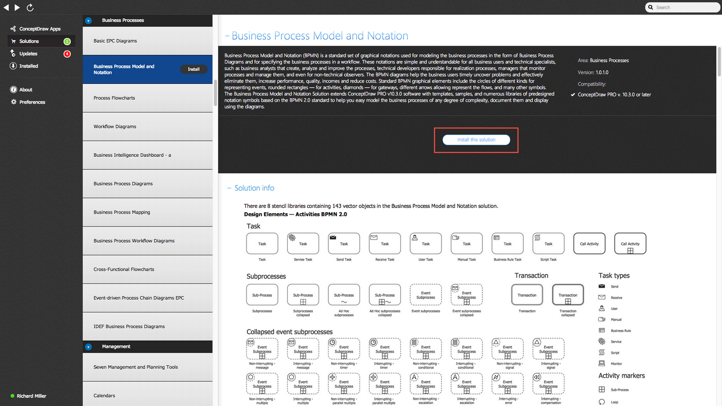Select Business Process Mapping
Viewport: 722px width, 406px height.
click(x=147, y=212)
